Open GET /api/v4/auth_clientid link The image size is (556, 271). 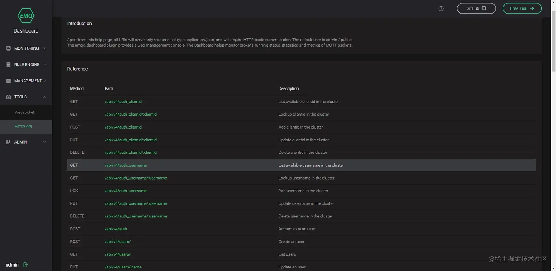(123, 102)
